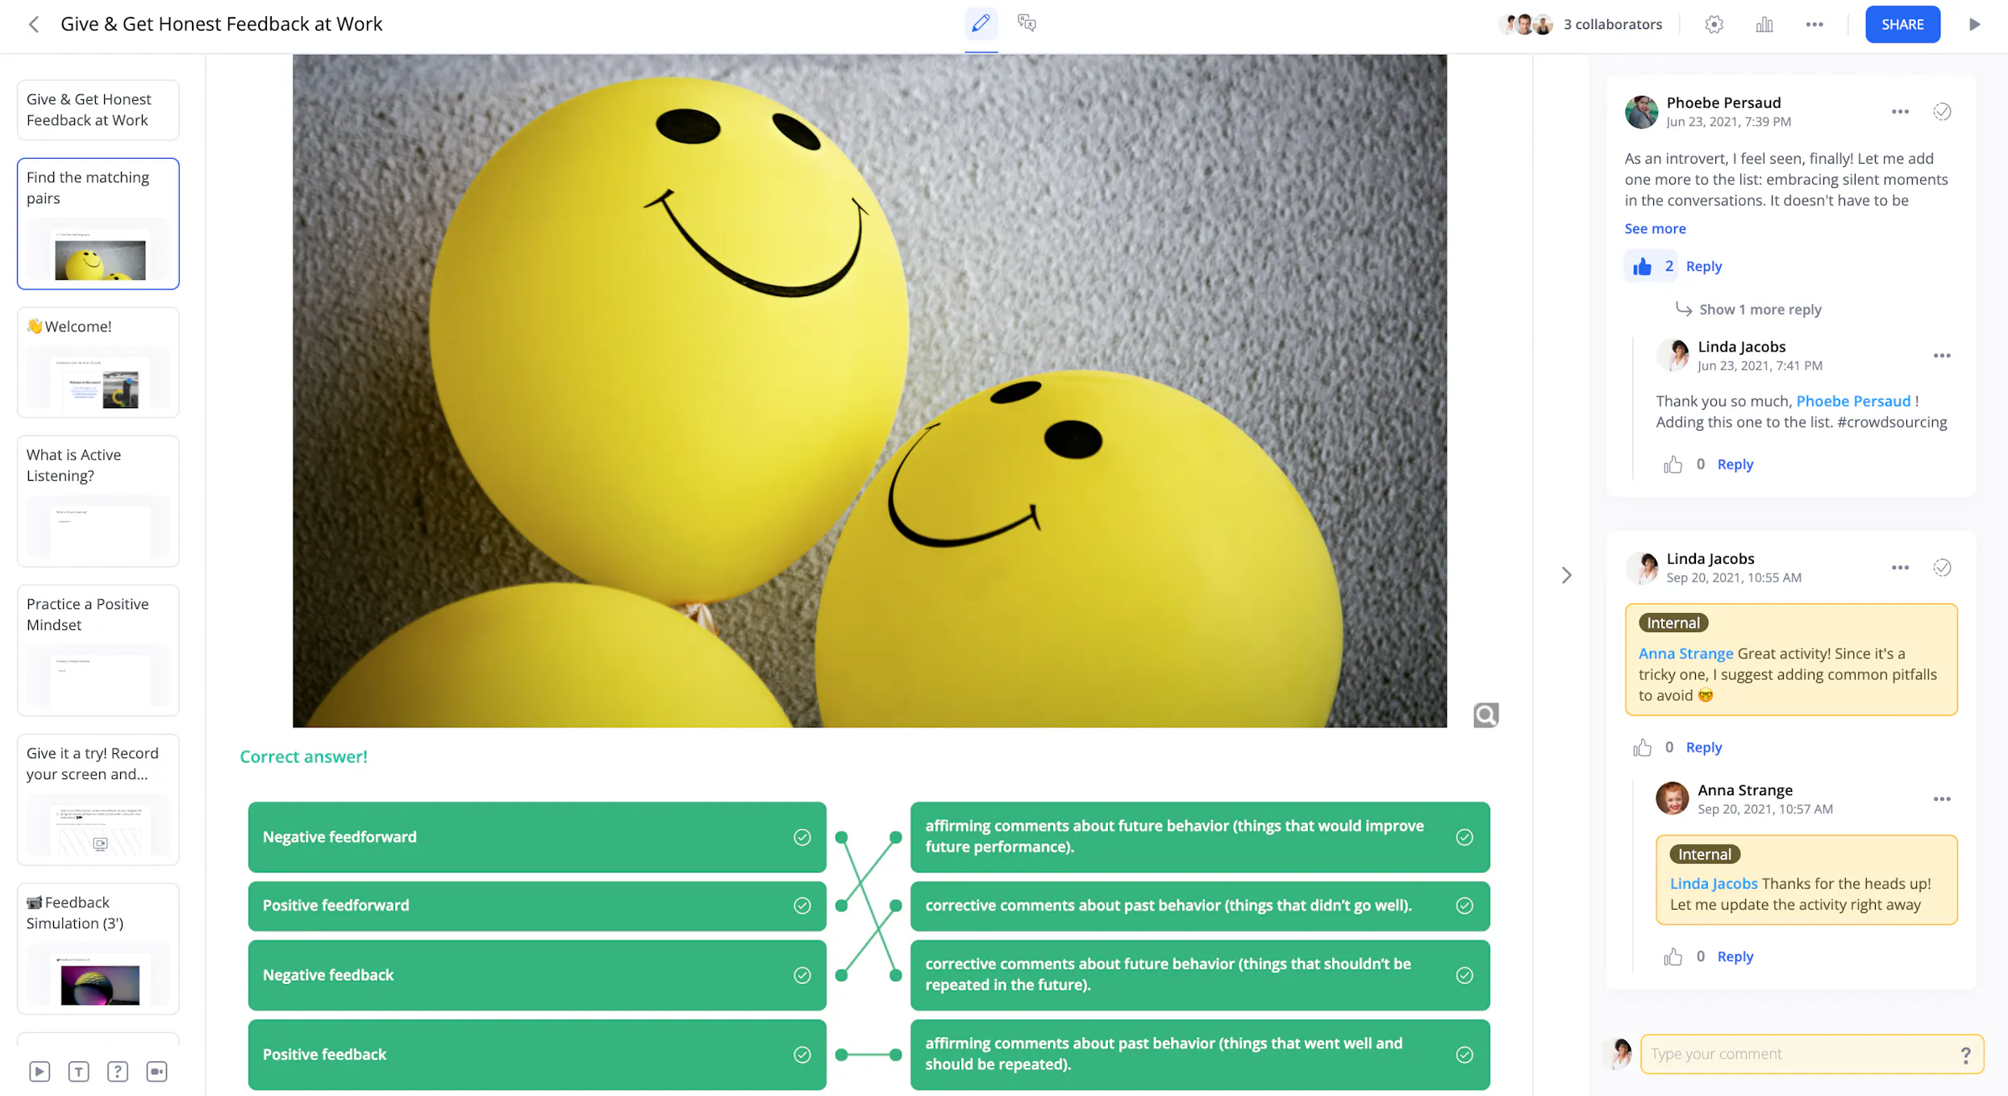
Task: Open the Welcome! slide
Action: pyautogui.click(x=98, y=362)
